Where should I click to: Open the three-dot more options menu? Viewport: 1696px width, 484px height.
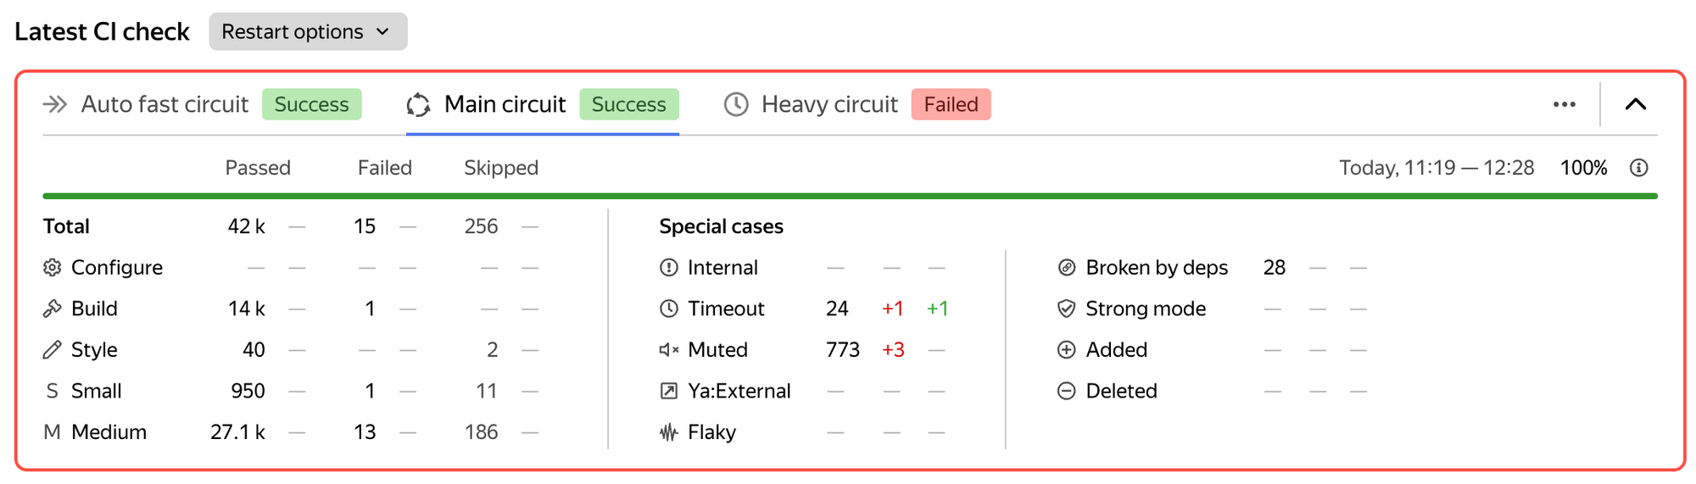tap(1565, 104)
